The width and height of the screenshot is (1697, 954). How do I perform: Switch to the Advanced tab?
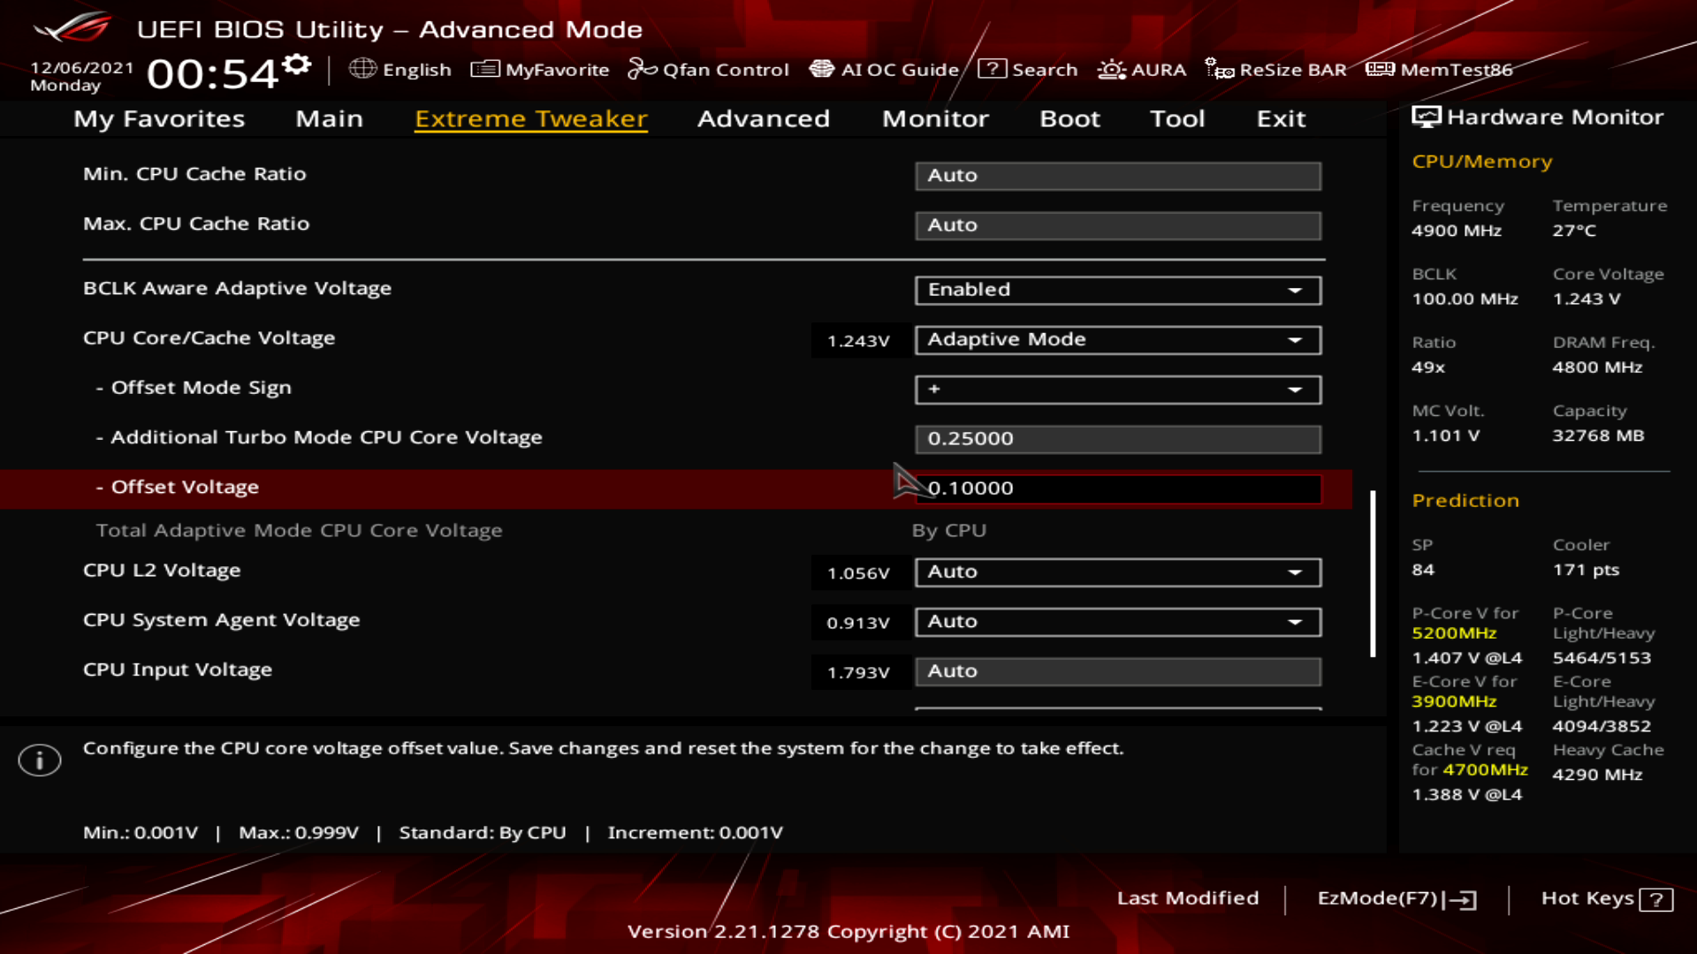tap(763, 118)
